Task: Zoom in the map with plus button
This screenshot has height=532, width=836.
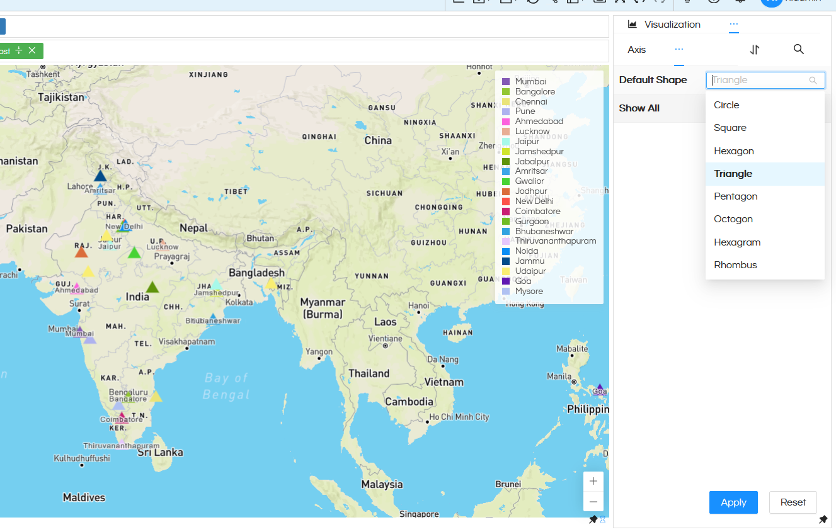Action: pyautogui.click(x=593, y=482)
